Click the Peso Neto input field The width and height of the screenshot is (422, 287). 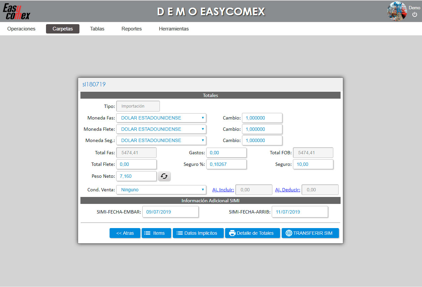tap(136, 176)
